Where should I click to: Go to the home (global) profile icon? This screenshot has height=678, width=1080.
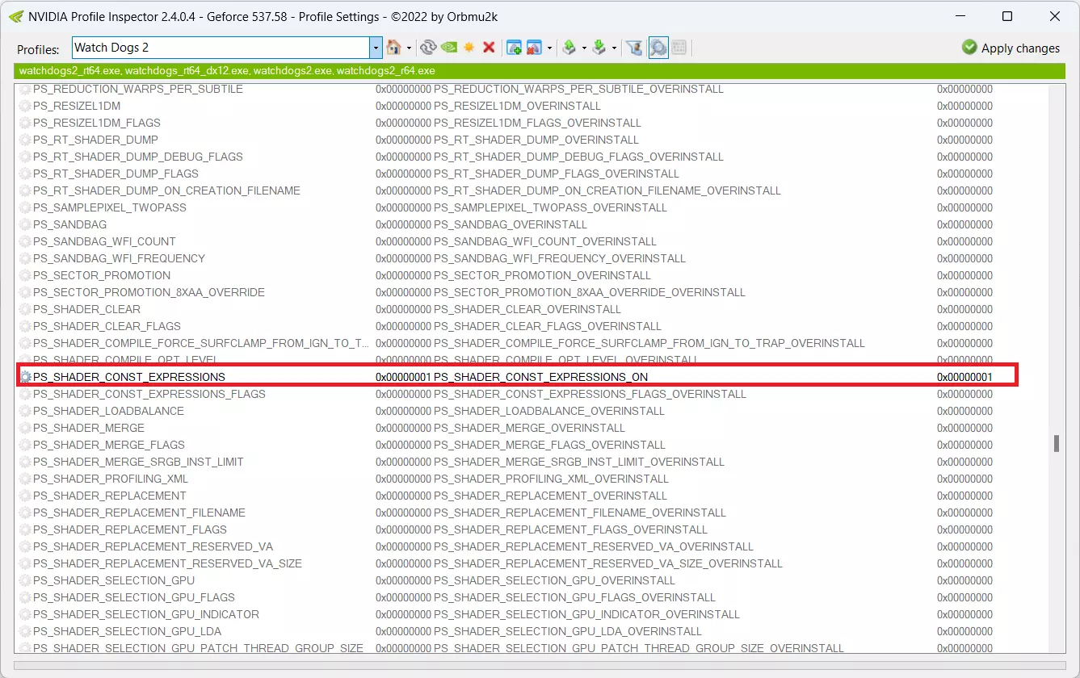coord(395,48)
